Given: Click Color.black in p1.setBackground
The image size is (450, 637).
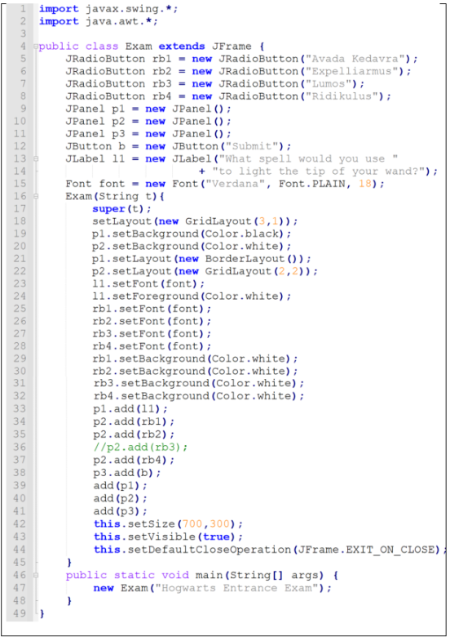Looking at the screenshot, I should point(241,234).
